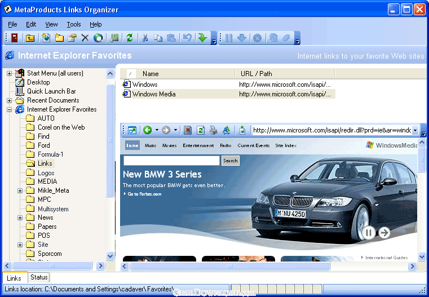Open the Edit menu
The height and width of the screenshot is (297, 429).
coord(31,24)
